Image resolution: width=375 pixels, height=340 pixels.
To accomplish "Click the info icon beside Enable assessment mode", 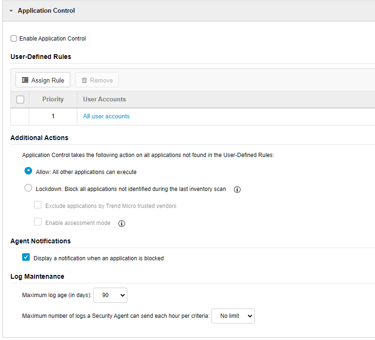I will click(x=122, y=224).
